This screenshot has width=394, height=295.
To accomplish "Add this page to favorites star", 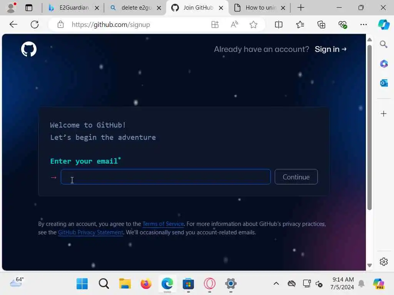I will click(x=253, y=25).
